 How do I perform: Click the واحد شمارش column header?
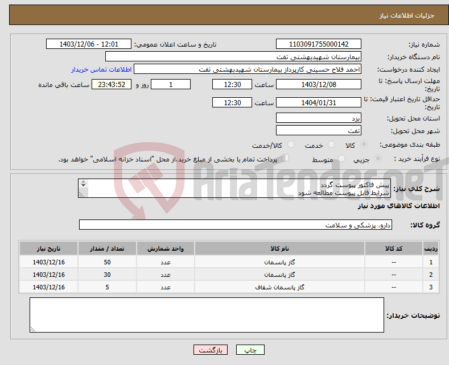click(x=166, y=248)
